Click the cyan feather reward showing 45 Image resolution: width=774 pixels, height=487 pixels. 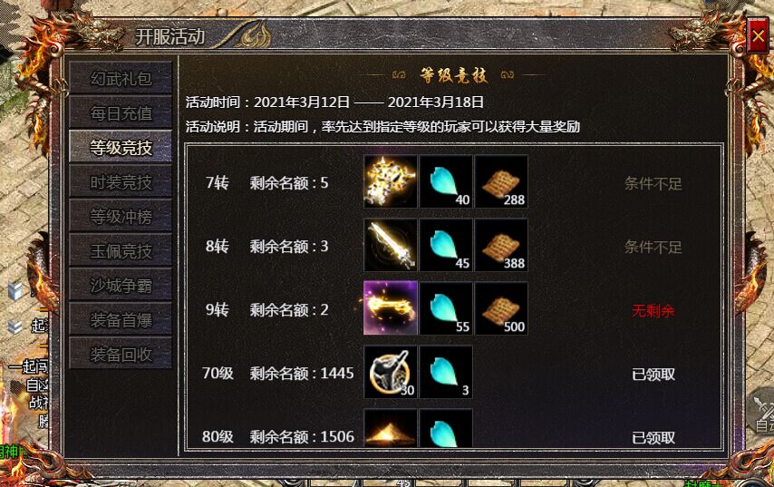point(446,245)
